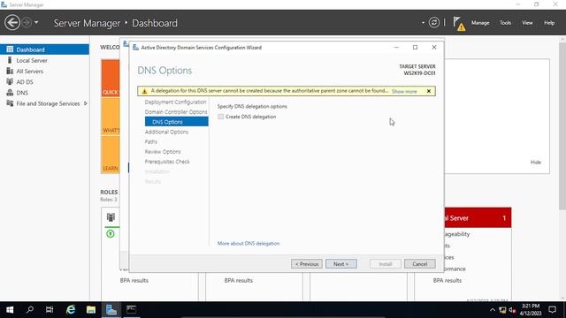
Task: Click the Previous button
Action: 307,264
